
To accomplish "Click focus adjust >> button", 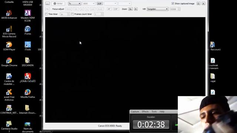I will pyautogui.click(x=93, y=9).
